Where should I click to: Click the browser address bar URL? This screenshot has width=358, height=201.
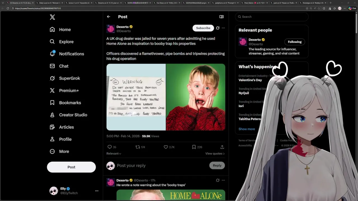click(x=38, y=8)
